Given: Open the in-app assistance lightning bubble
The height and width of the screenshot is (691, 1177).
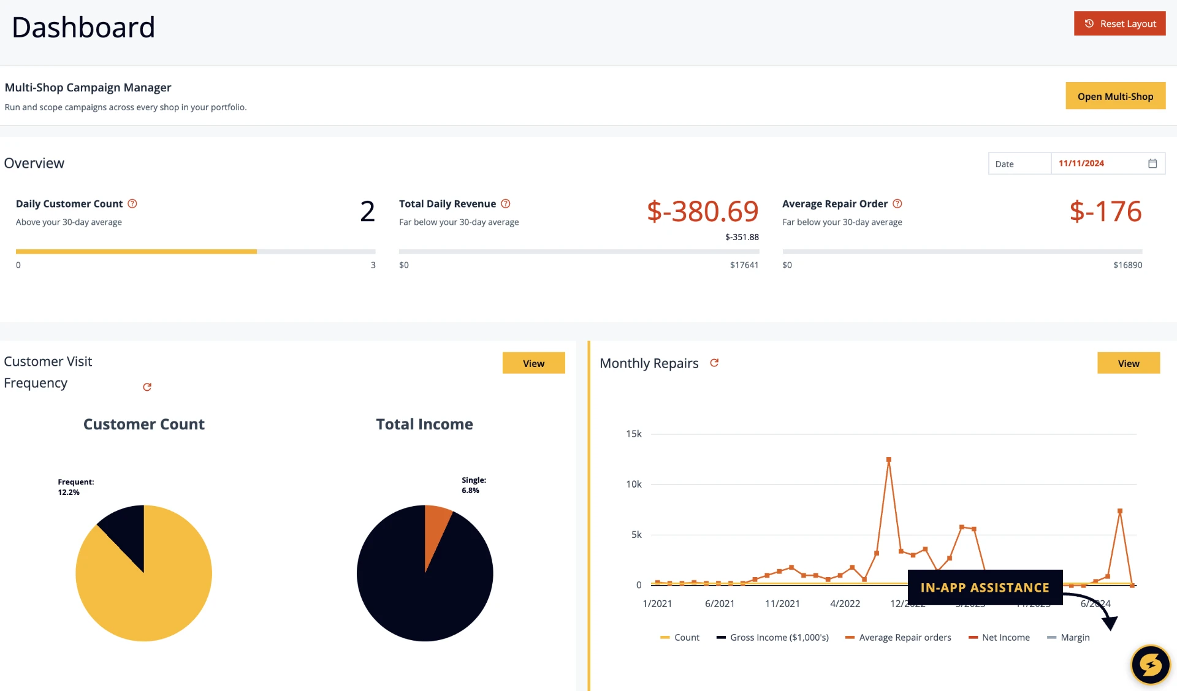Looking at the screenshot, I should click(x=1150, y=664).
